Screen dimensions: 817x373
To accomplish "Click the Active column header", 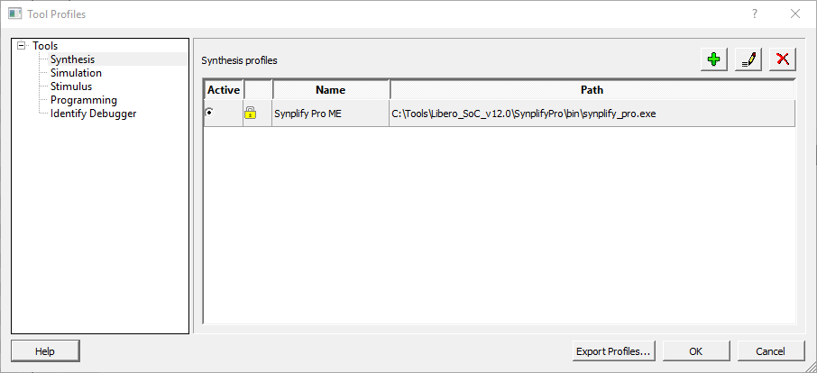I will pos(224,90).
